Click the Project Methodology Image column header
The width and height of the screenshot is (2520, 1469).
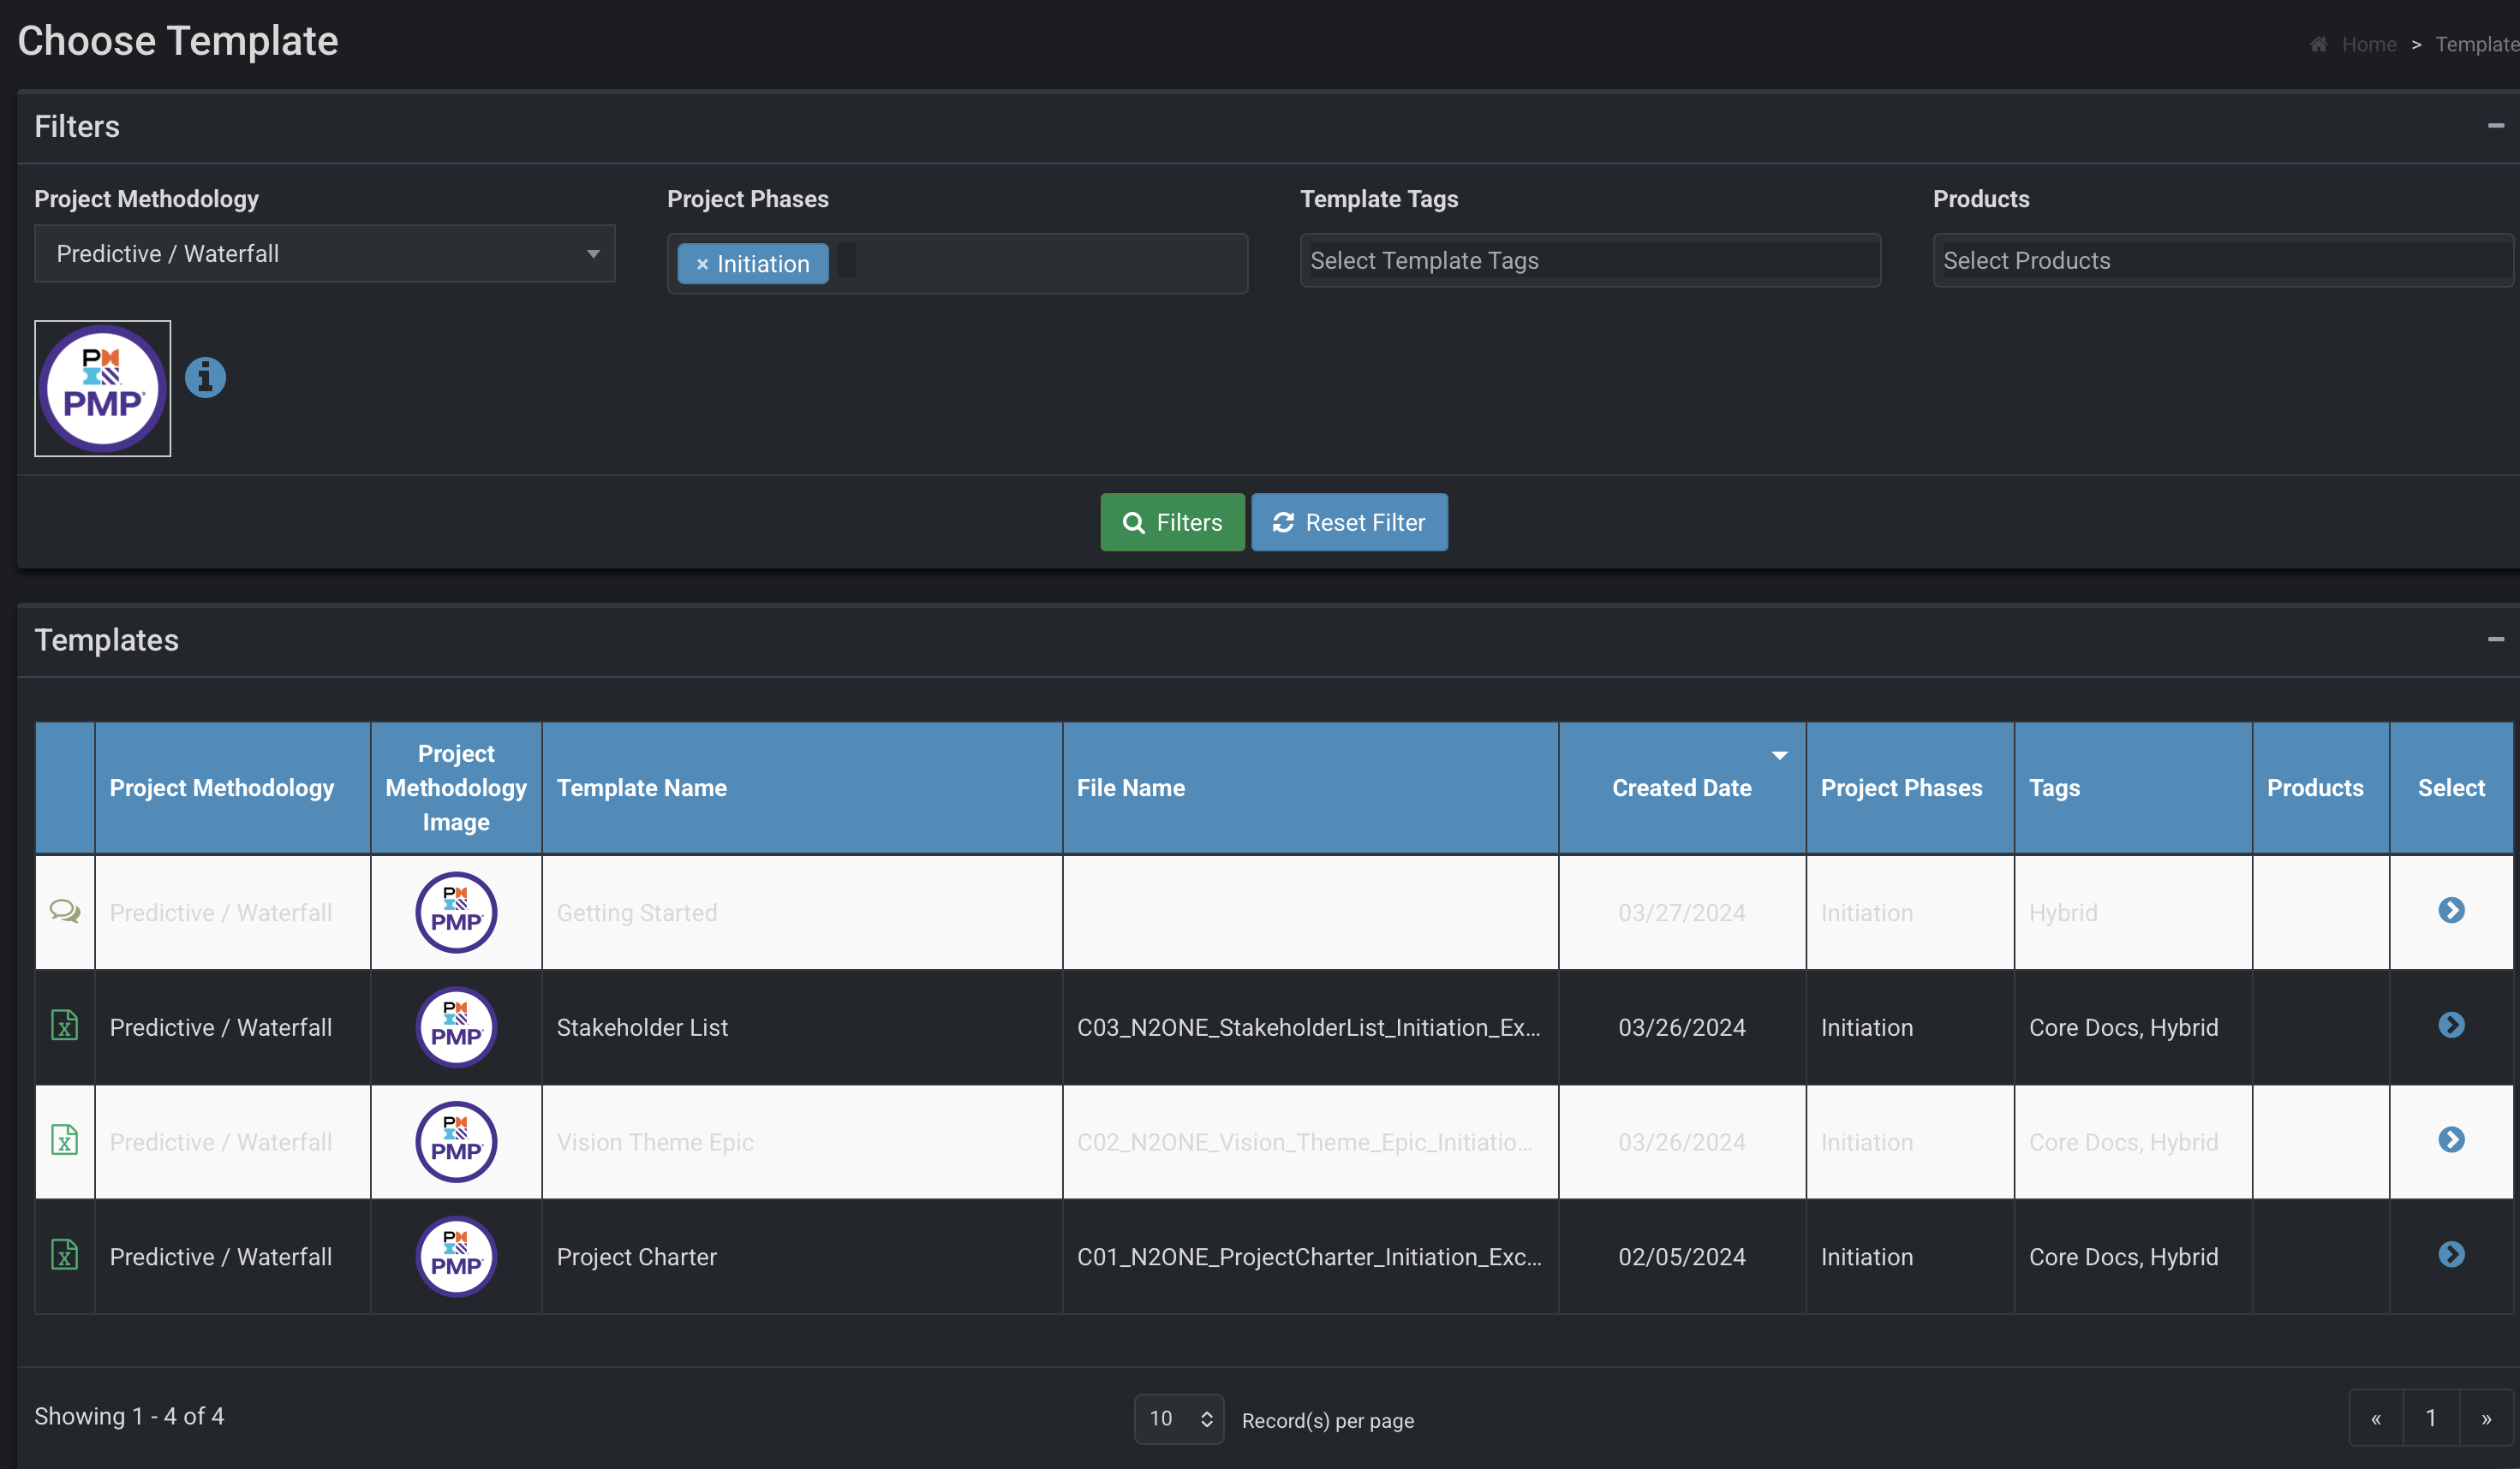click(456, 788)
